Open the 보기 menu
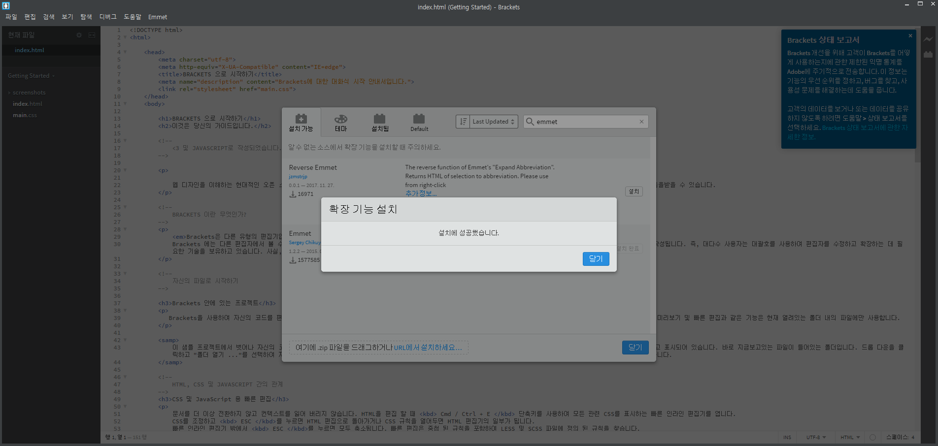The width and height of the screenshot is (938, 446). [67, 17]
